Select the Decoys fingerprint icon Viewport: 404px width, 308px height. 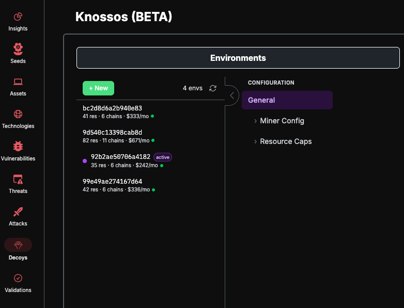click(x=18, y=245)
